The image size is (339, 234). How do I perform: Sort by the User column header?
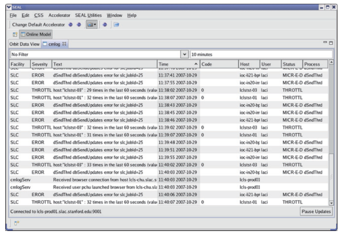(270, 64)
